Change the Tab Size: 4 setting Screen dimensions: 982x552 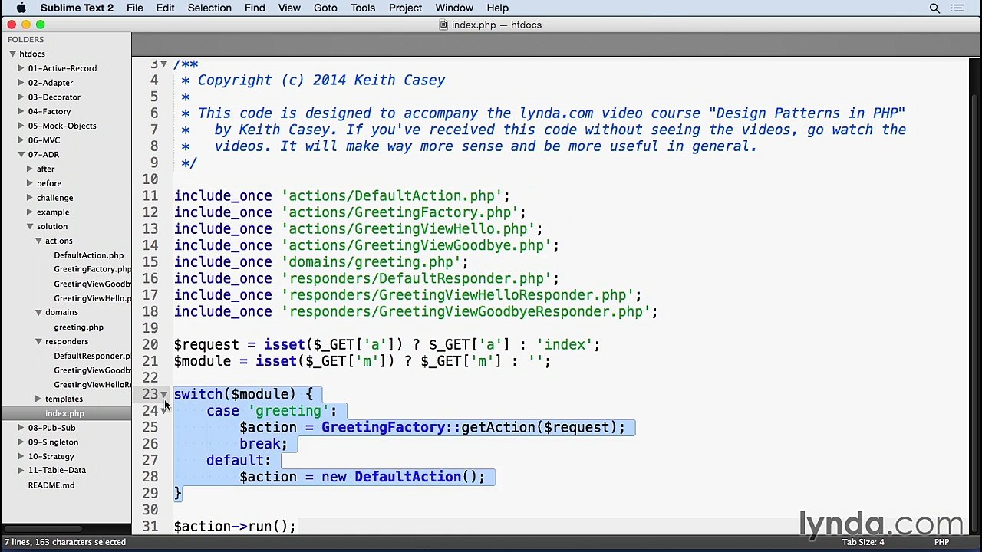(x=863, y=542)
